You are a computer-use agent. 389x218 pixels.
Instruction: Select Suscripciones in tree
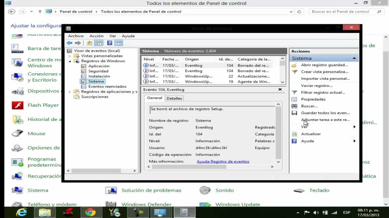[95, 97]
